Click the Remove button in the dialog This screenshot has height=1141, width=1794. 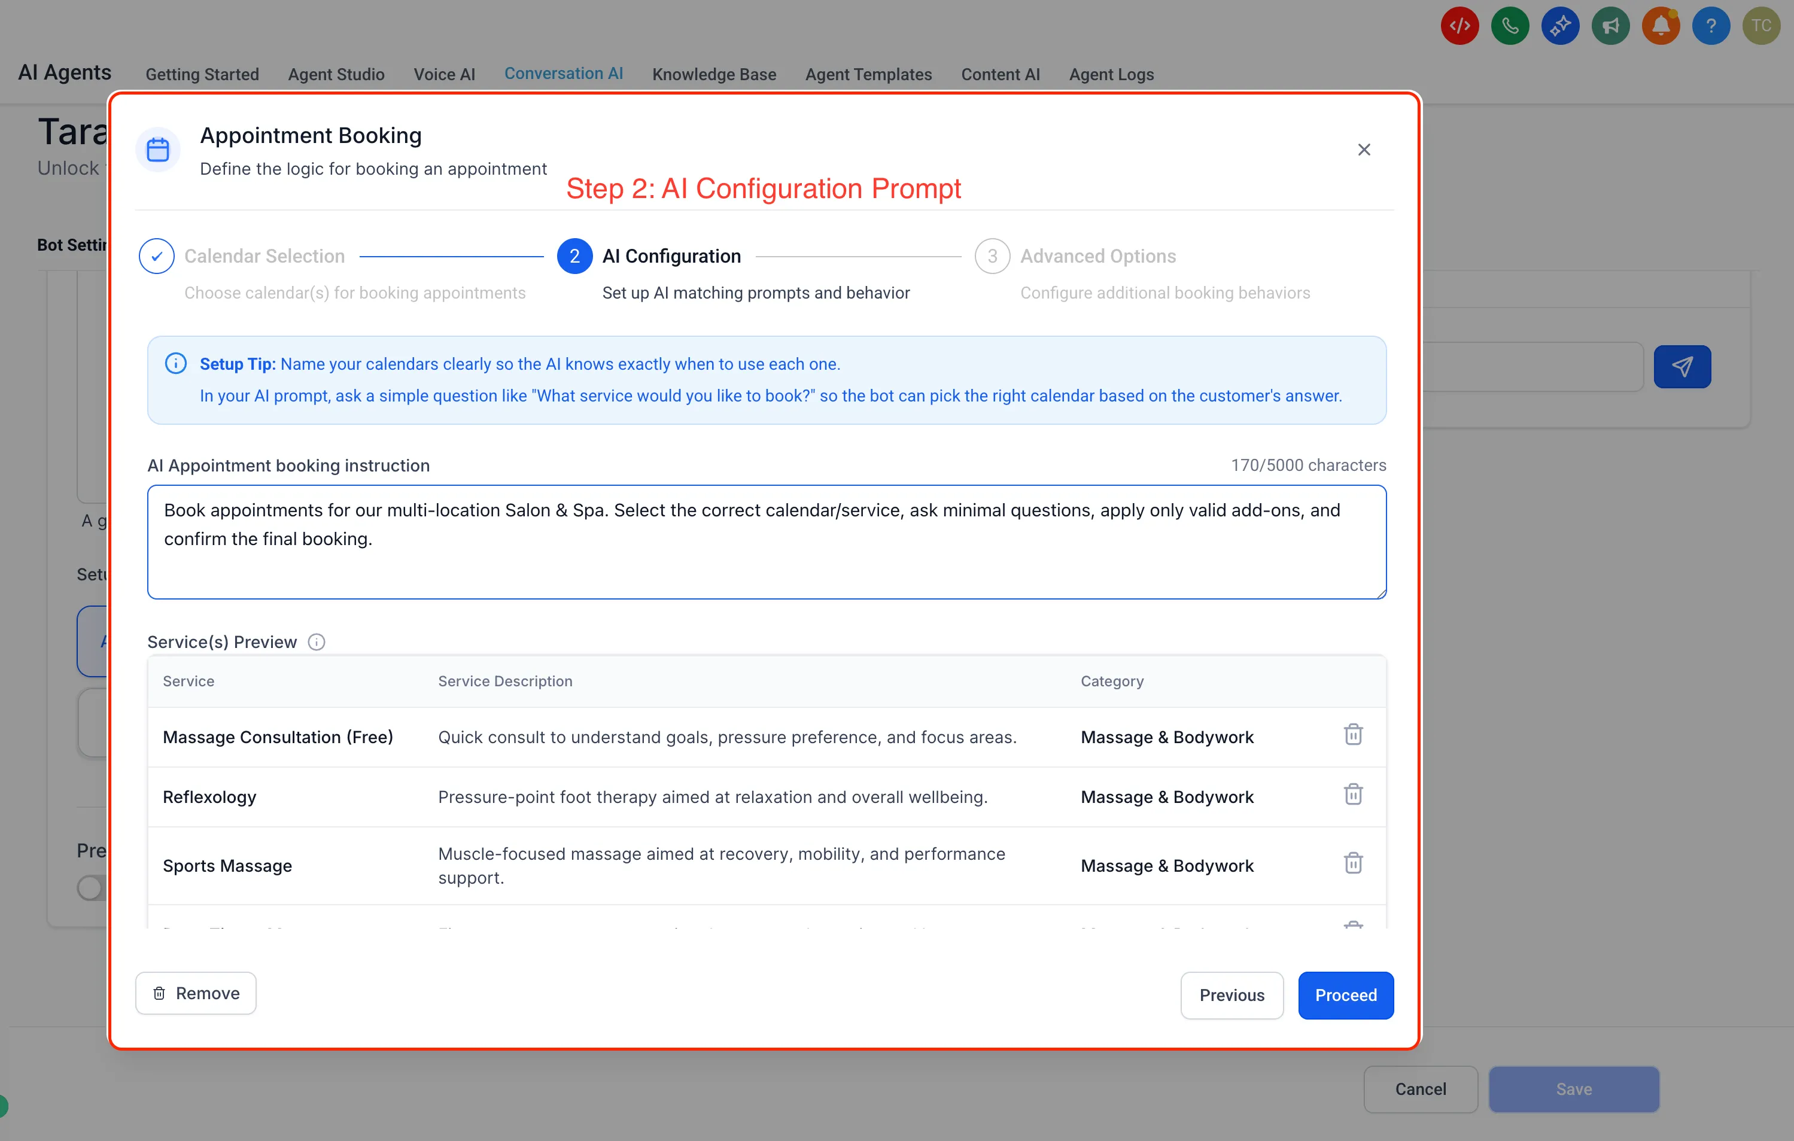pos(196,993)
